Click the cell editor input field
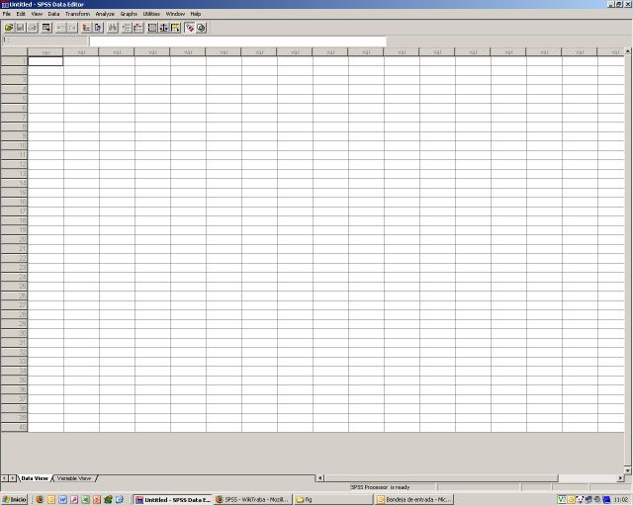The height and width of the screenshot is (506, 633). 237,41
